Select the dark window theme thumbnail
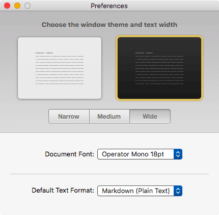The height and width of the screenshot is (215, 219). click(159, 68)
